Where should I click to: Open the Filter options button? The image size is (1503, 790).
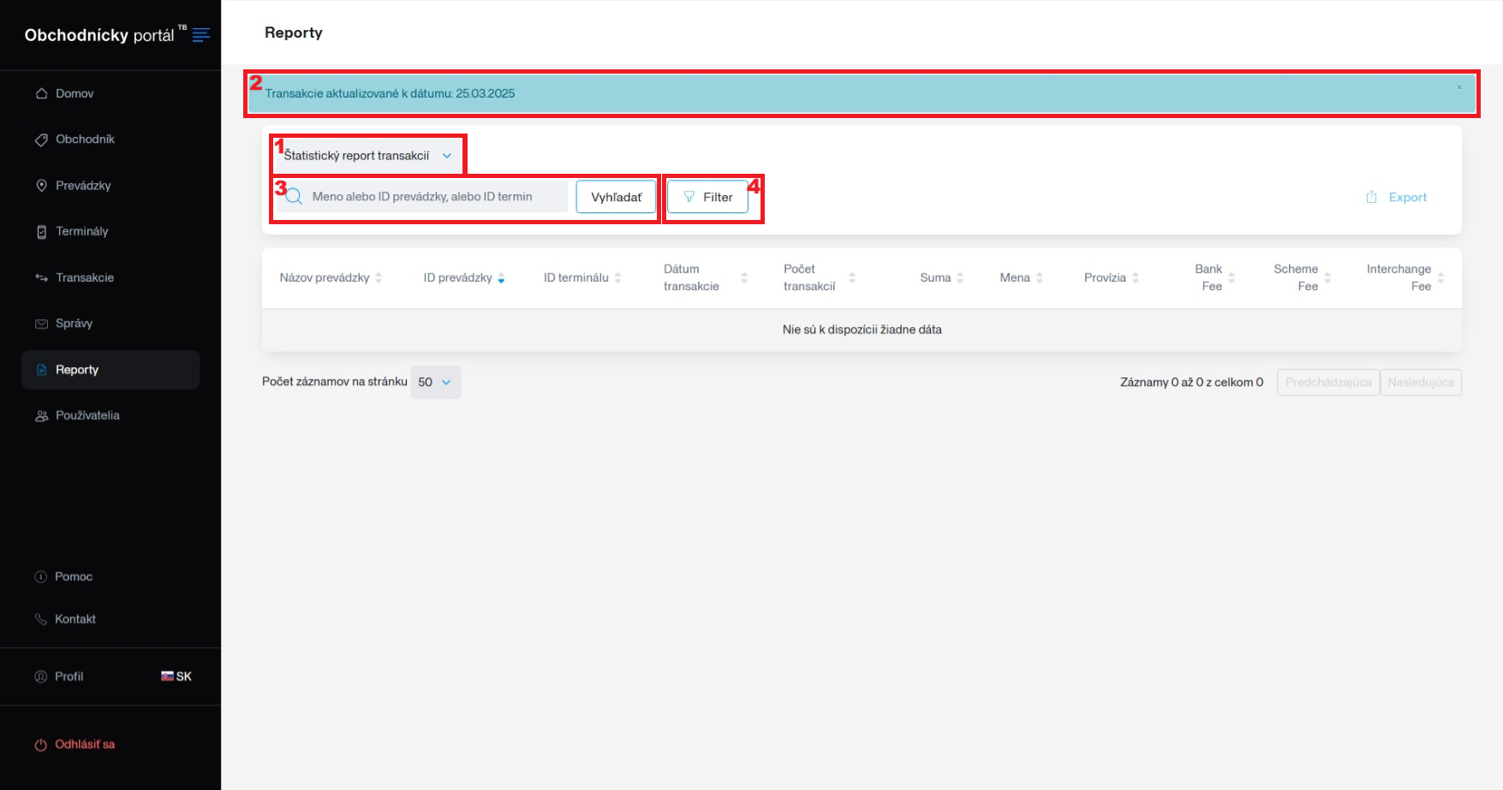point(707,197)
